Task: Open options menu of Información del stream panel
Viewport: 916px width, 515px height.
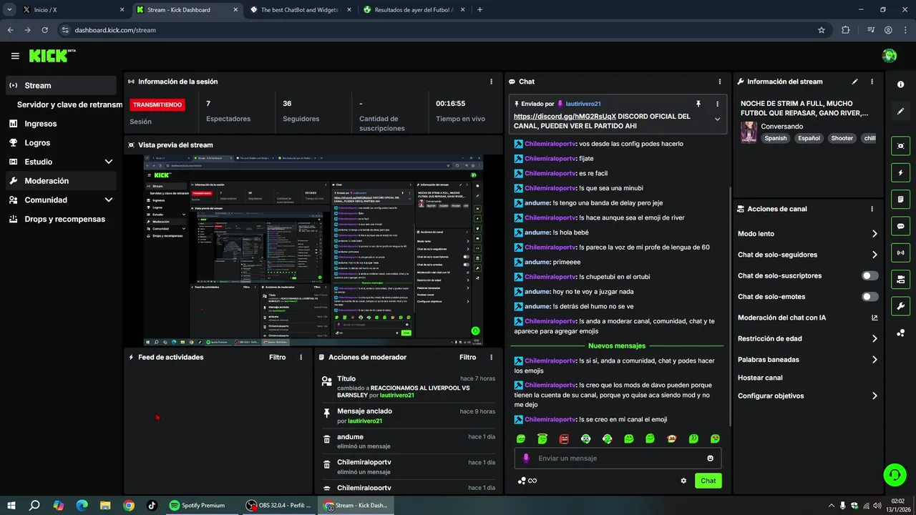Action: tap(872, 82)
